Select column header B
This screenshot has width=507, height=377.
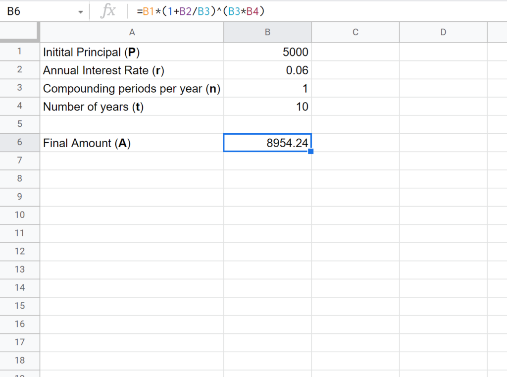[267, 32]
